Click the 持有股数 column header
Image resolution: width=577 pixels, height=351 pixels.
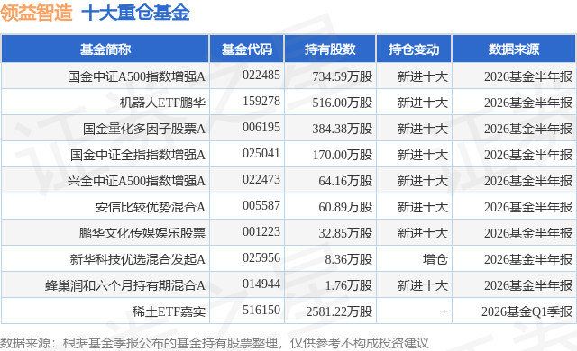(x=330, y=49)
